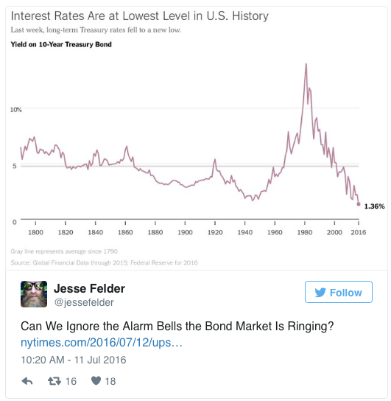
Task: Click the 1900 x-axis tick label
Action: click(185, 232)
